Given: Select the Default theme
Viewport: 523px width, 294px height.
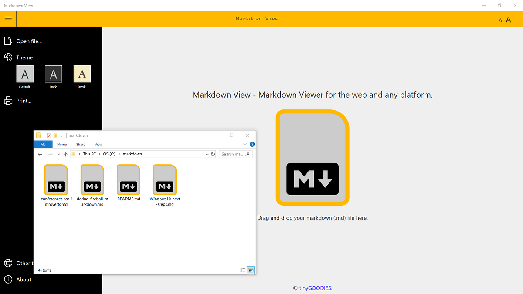Looking at the screenshot, I should point(24,74).
